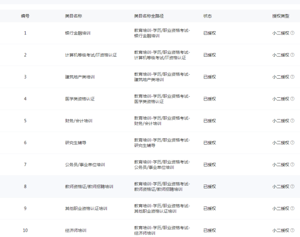This screenshot has width=300, height=237.
Task: Click help icon beside 小二授权 in row 7
Action: click(x=292, y=164)
